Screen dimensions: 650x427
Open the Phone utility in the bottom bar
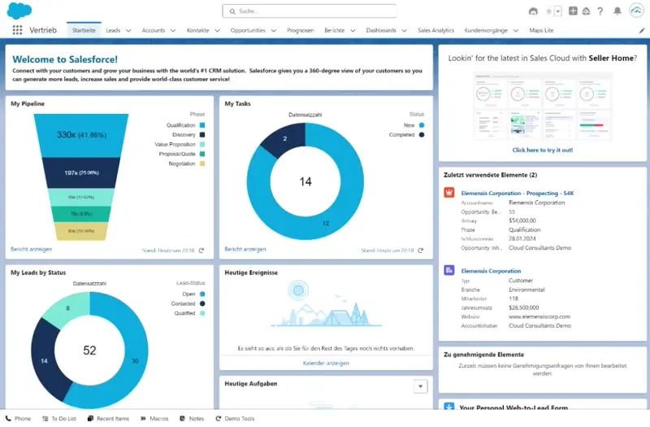tap(19, 418)
